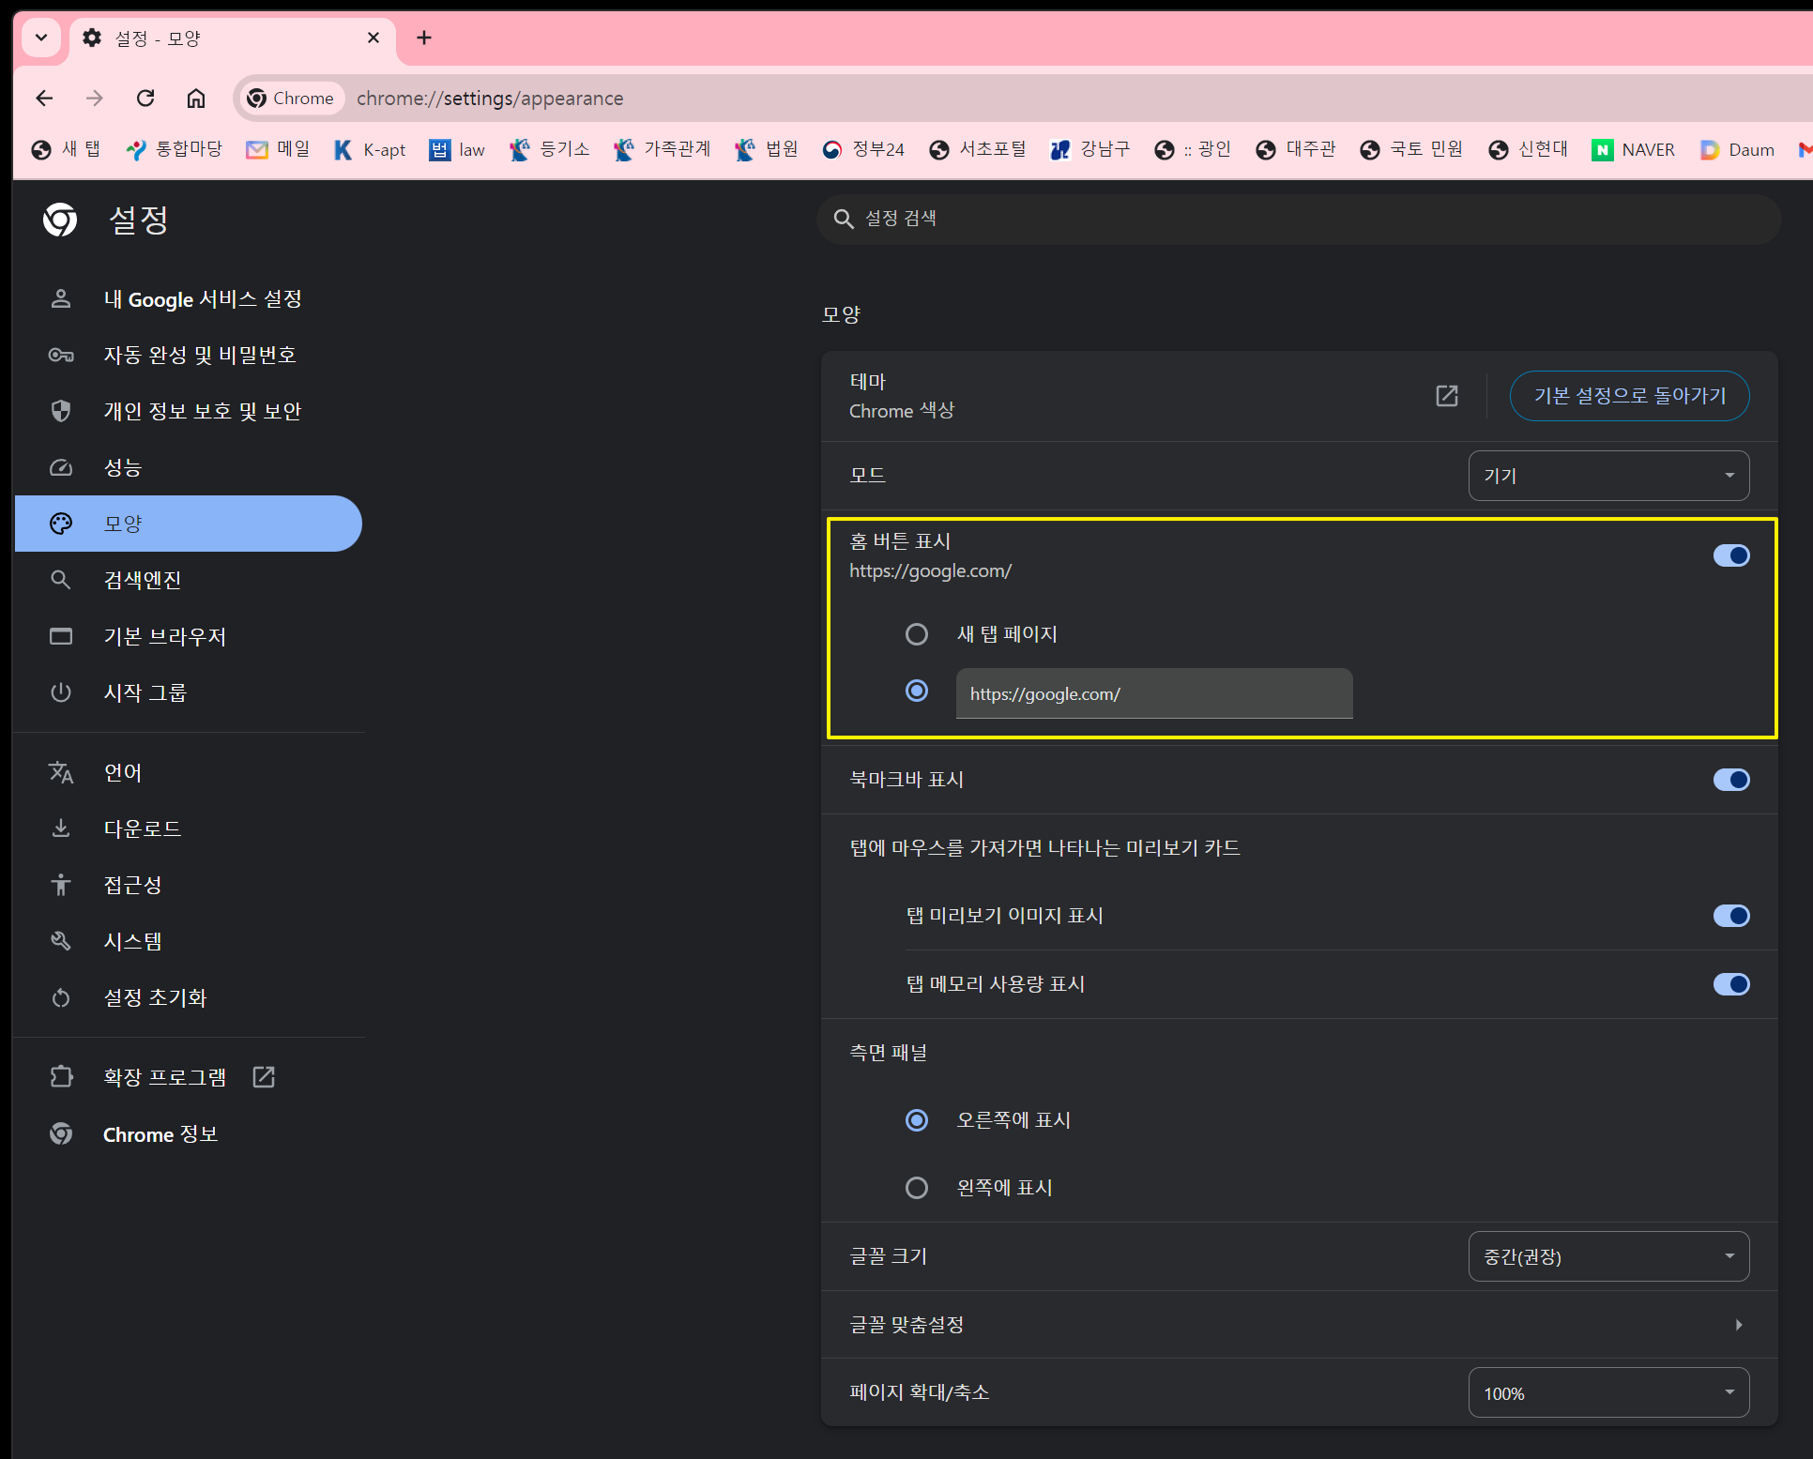Click the 메일 bookmark icon
Viewport: 1813px width, 1459px height.
(256, 150)
